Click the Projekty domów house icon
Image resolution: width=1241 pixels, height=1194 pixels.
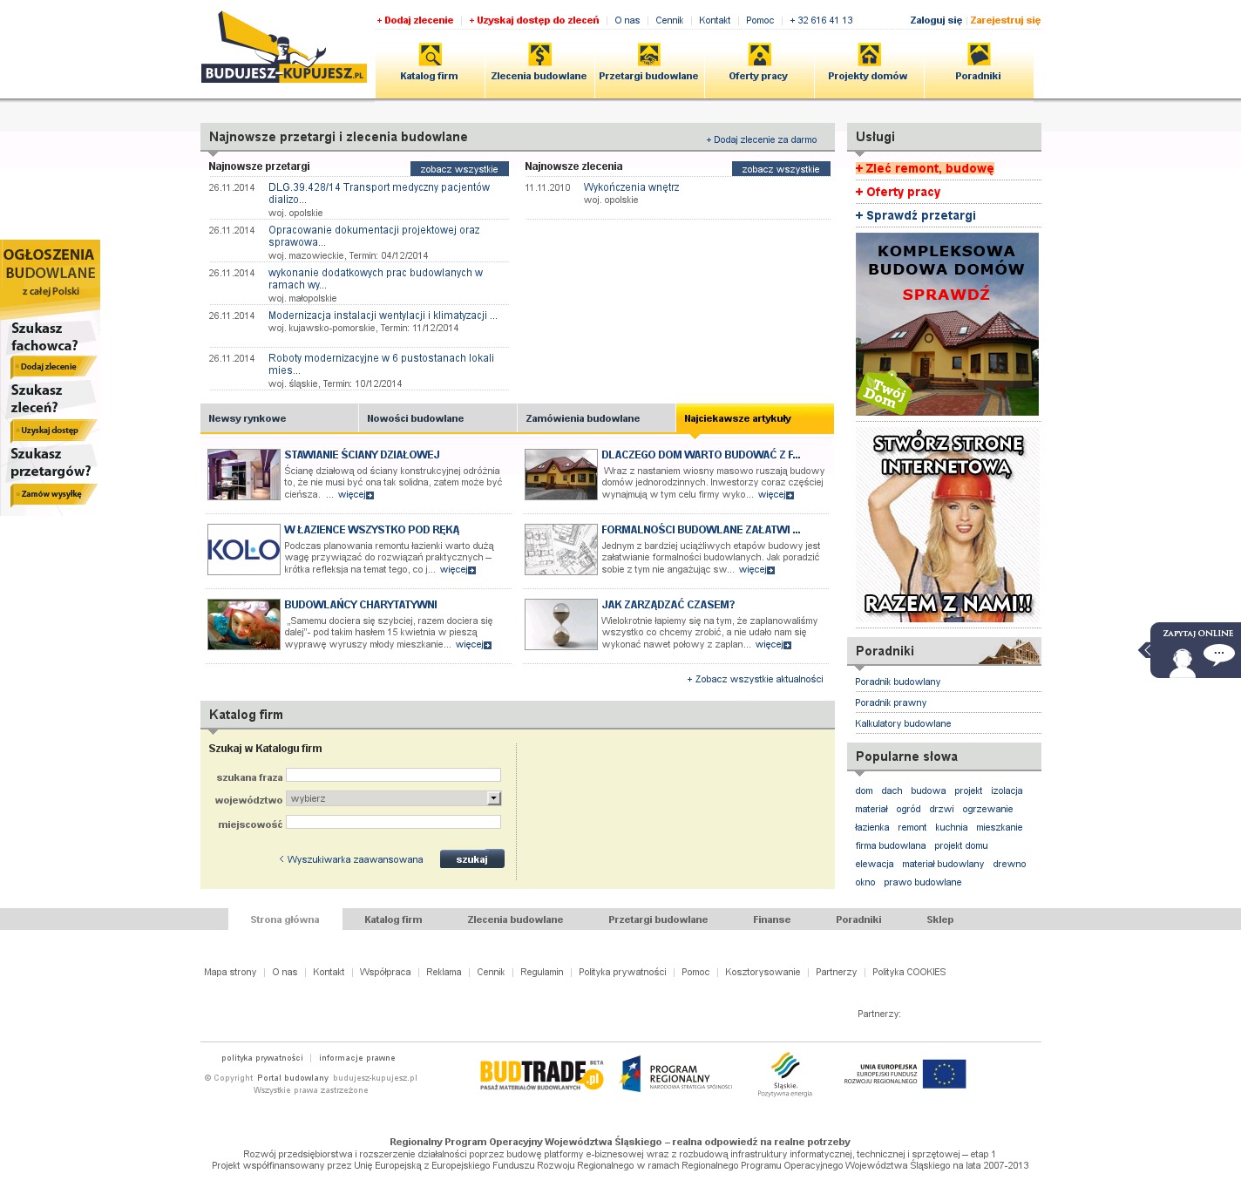869,55
